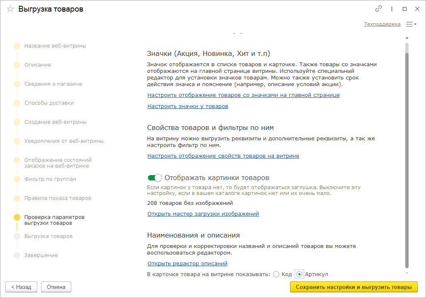
Task: Select the Код radio button
Action: [276, 274]
